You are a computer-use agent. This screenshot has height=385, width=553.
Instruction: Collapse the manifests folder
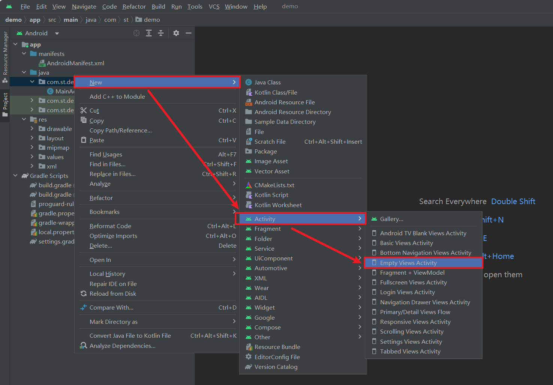tap(24, 54)
